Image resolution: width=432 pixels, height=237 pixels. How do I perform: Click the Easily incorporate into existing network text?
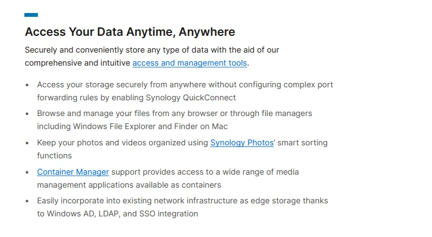tap(182, 207)
